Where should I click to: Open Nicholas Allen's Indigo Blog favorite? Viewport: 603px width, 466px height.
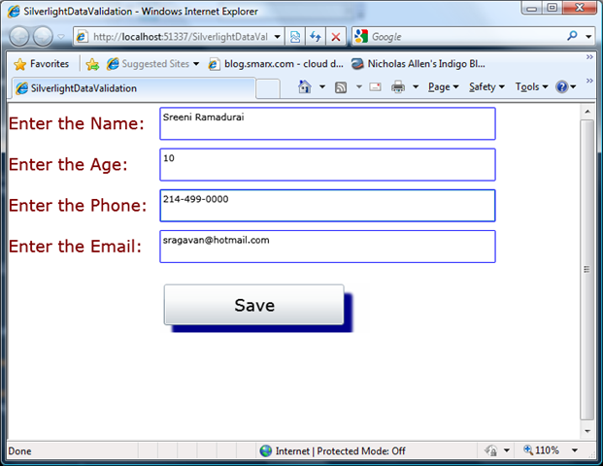pos(419,64)
